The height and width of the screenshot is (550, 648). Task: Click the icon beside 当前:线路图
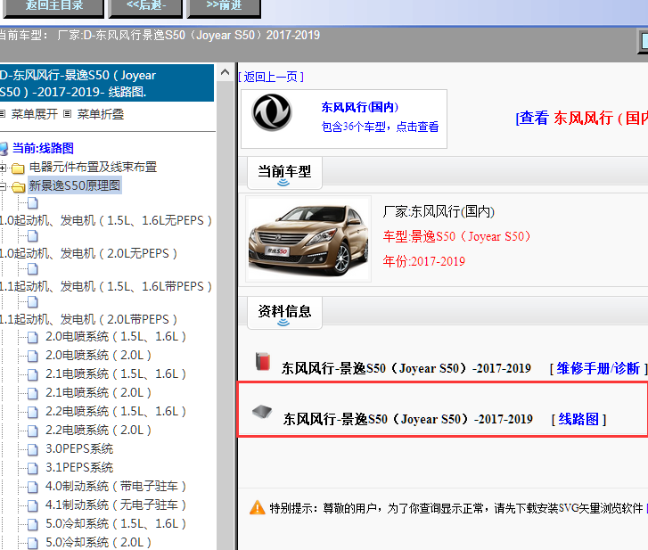tap(4, 149)
